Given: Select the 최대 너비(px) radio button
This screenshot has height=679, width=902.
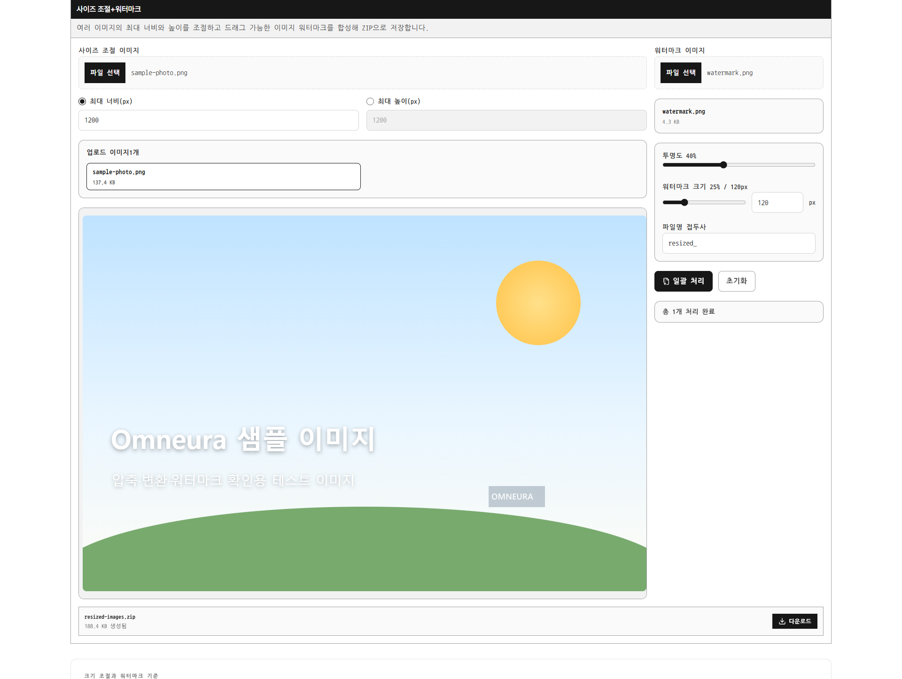Looking at the screenshot, I should point(82,101).
